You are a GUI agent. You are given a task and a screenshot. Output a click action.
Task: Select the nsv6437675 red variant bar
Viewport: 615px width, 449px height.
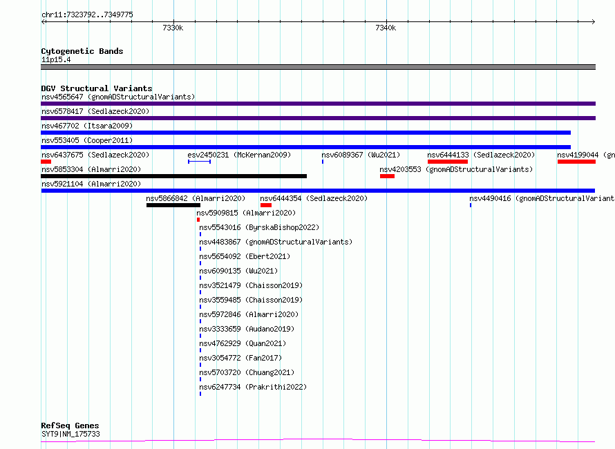pos(46,162)
